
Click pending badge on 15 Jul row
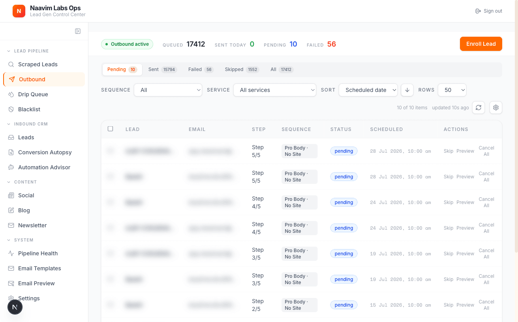pos(344,305)
